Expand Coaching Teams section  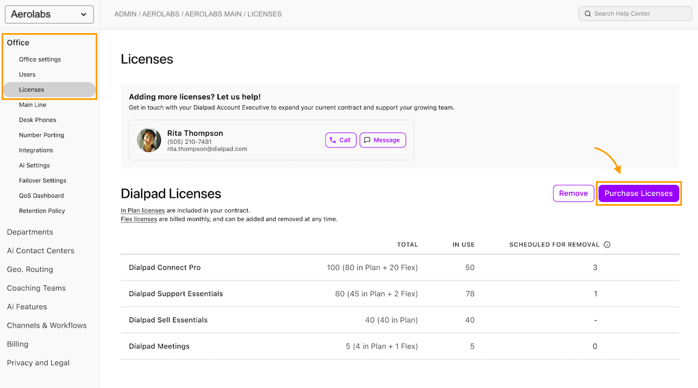[36, 288]
